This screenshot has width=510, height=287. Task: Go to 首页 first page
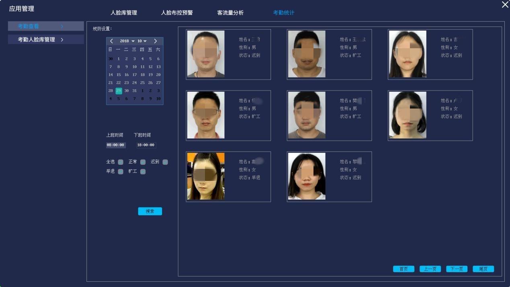click(403, 269)
